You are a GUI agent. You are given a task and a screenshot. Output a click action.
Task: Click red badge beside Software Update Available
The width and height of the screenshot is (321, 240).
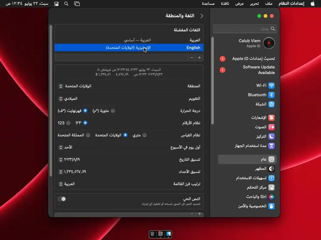click(223, 70)
